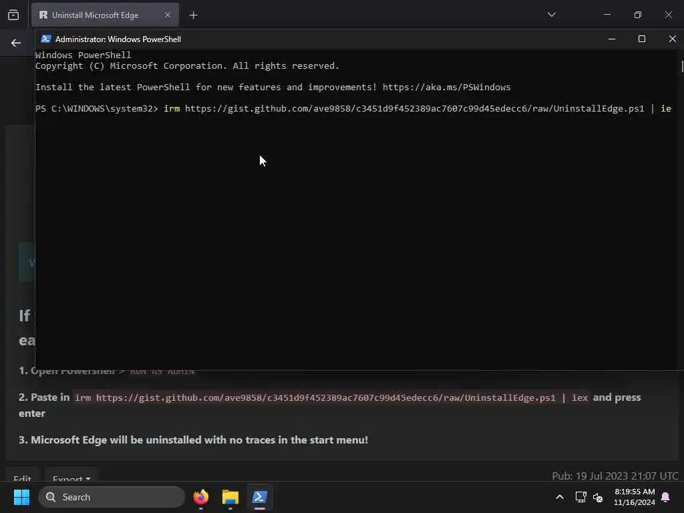Screen dimensions: 684x513
Task: Minimize the browser window
Action: (x=607, y=15)
